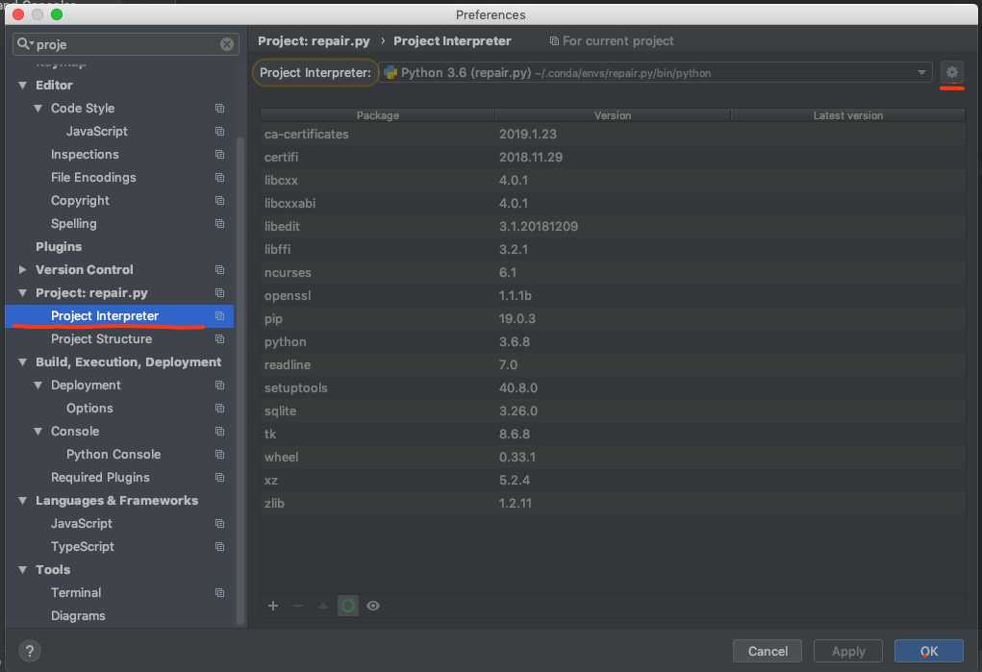Toggle the Conda environments button
The height and width of the screenshot is (672, 982).
348,606
